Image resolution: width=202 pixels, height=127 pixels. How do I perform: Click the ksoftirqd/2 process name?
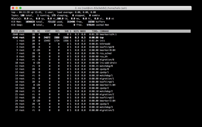pyautogui.click(x=107, y=98)
